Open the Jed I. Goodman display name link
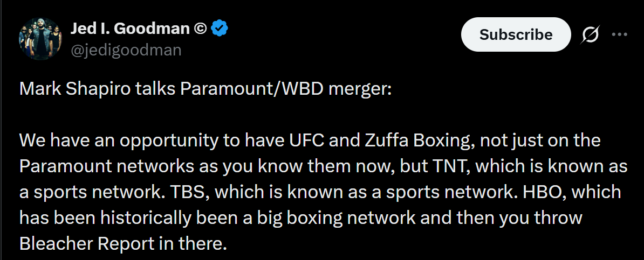The height and width of the screenshot is (260, 644). click(x=130, y=29)
